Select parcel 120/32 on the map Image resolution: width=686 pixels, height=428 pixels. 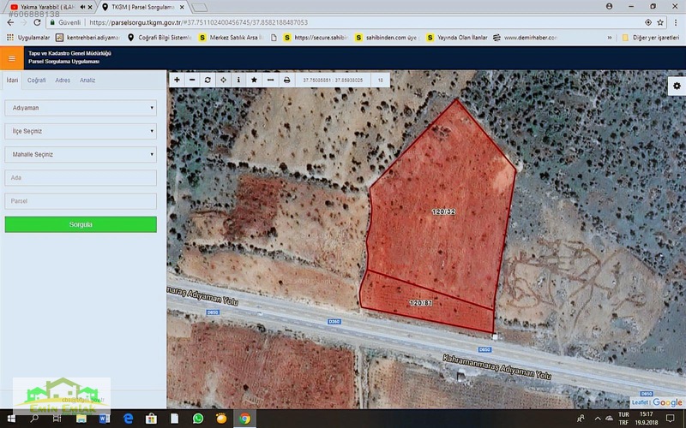tap(443, 211)
